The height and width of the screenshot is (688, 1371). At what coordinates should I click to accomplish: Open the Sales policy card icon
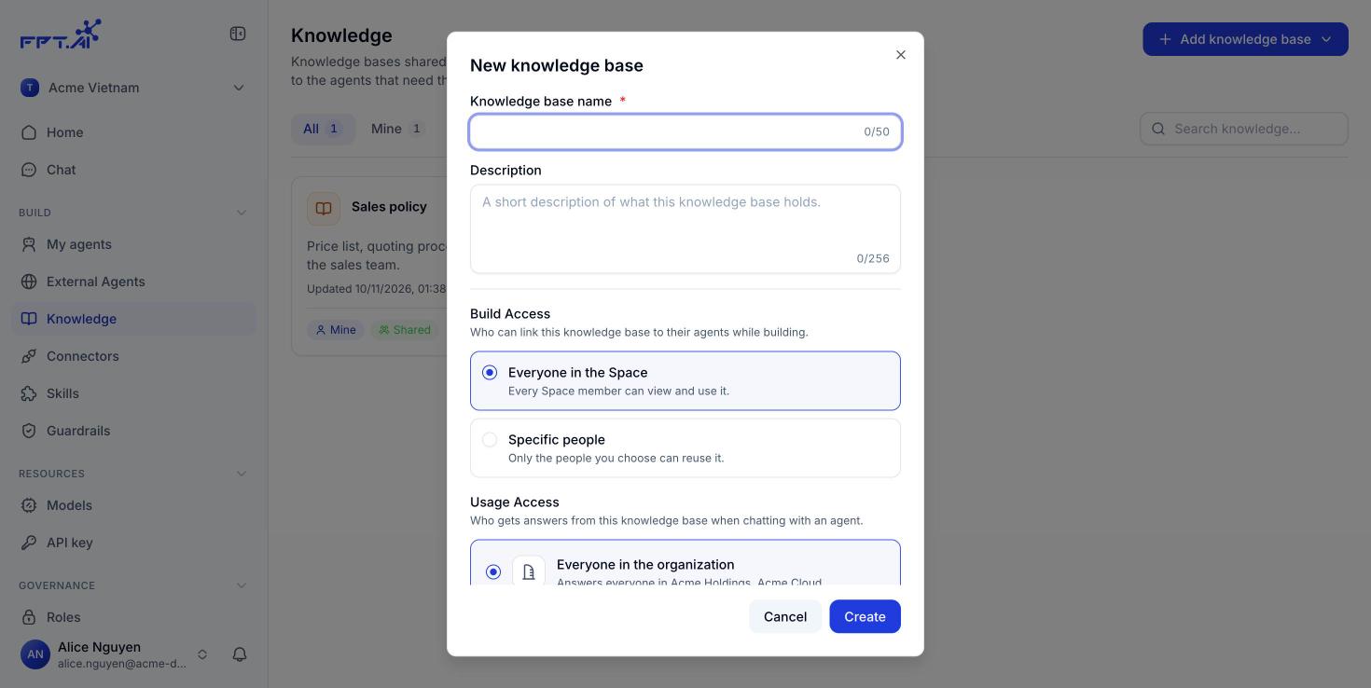click(324, 208)
